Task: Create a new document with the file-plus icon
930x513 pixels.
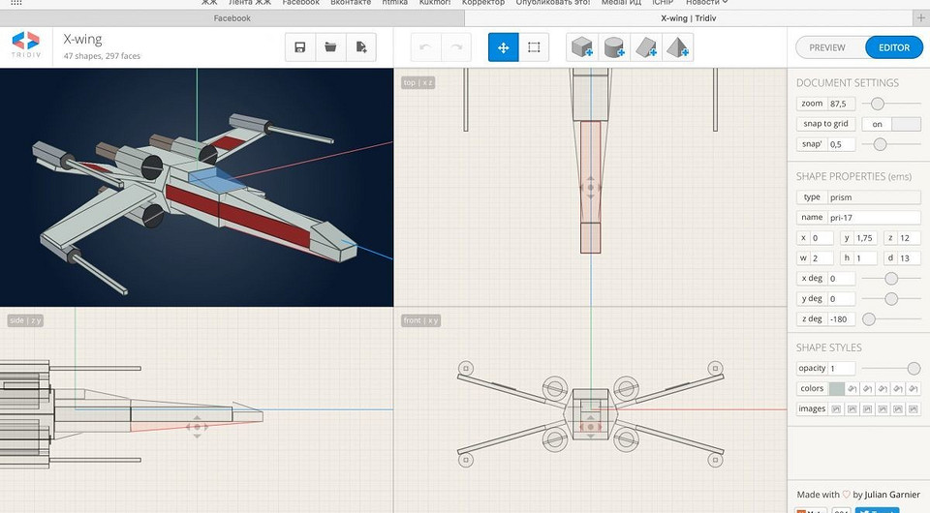Action: [x=361, y=46]
